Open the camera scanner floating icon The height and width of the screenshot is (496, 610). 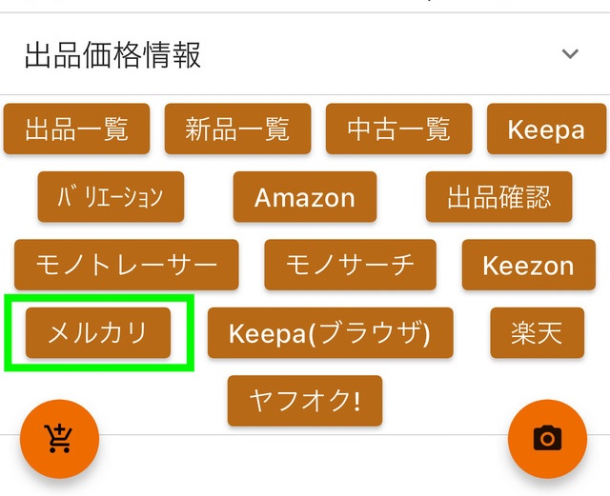(547, 439)
